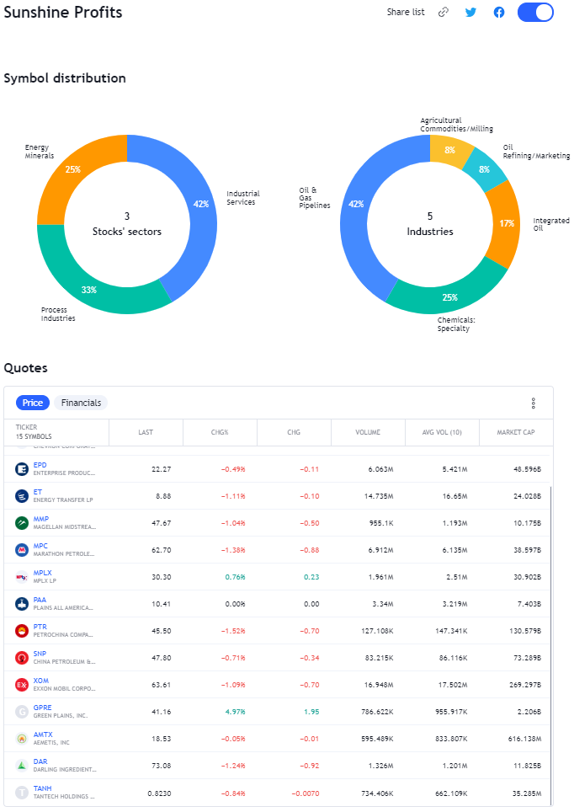The width and height of the screenshot is (574, 812).
Task: Click the Marathon Petroleum logo icon
Action: coord(22,550)
